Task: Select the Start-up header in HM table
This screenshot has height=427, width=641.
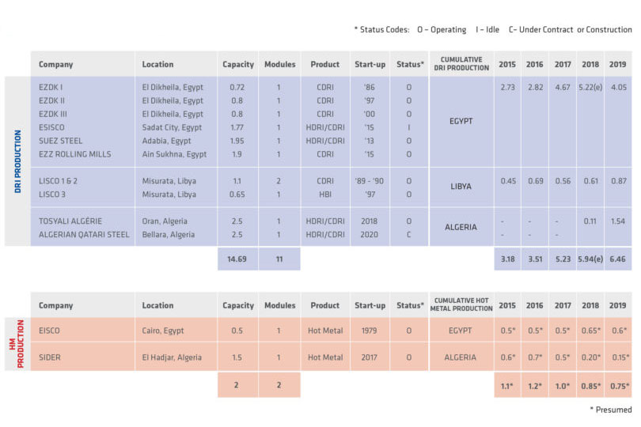Action: [x=370, y=305]
